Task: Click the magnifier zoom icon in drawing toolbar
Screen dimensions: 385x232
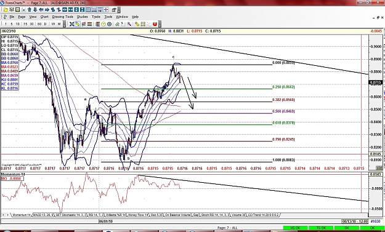Action: [x=129, y=24]
